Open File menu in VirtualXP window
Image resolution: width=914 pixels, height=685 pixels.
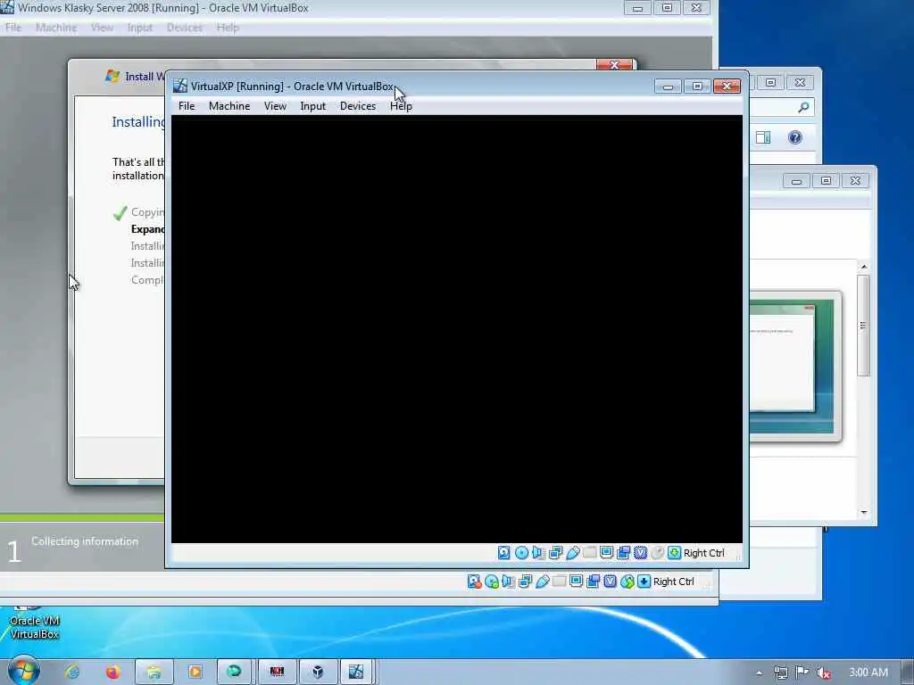coord(187,106)
